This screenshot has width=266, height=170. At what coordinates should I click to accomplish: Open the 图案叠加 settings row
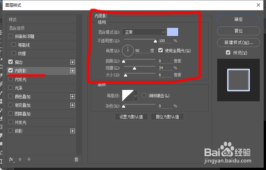[41, 114]
